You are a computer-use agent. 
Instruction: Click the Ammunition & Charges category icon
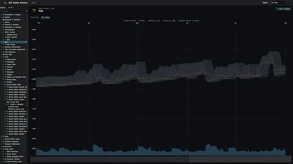3,14
